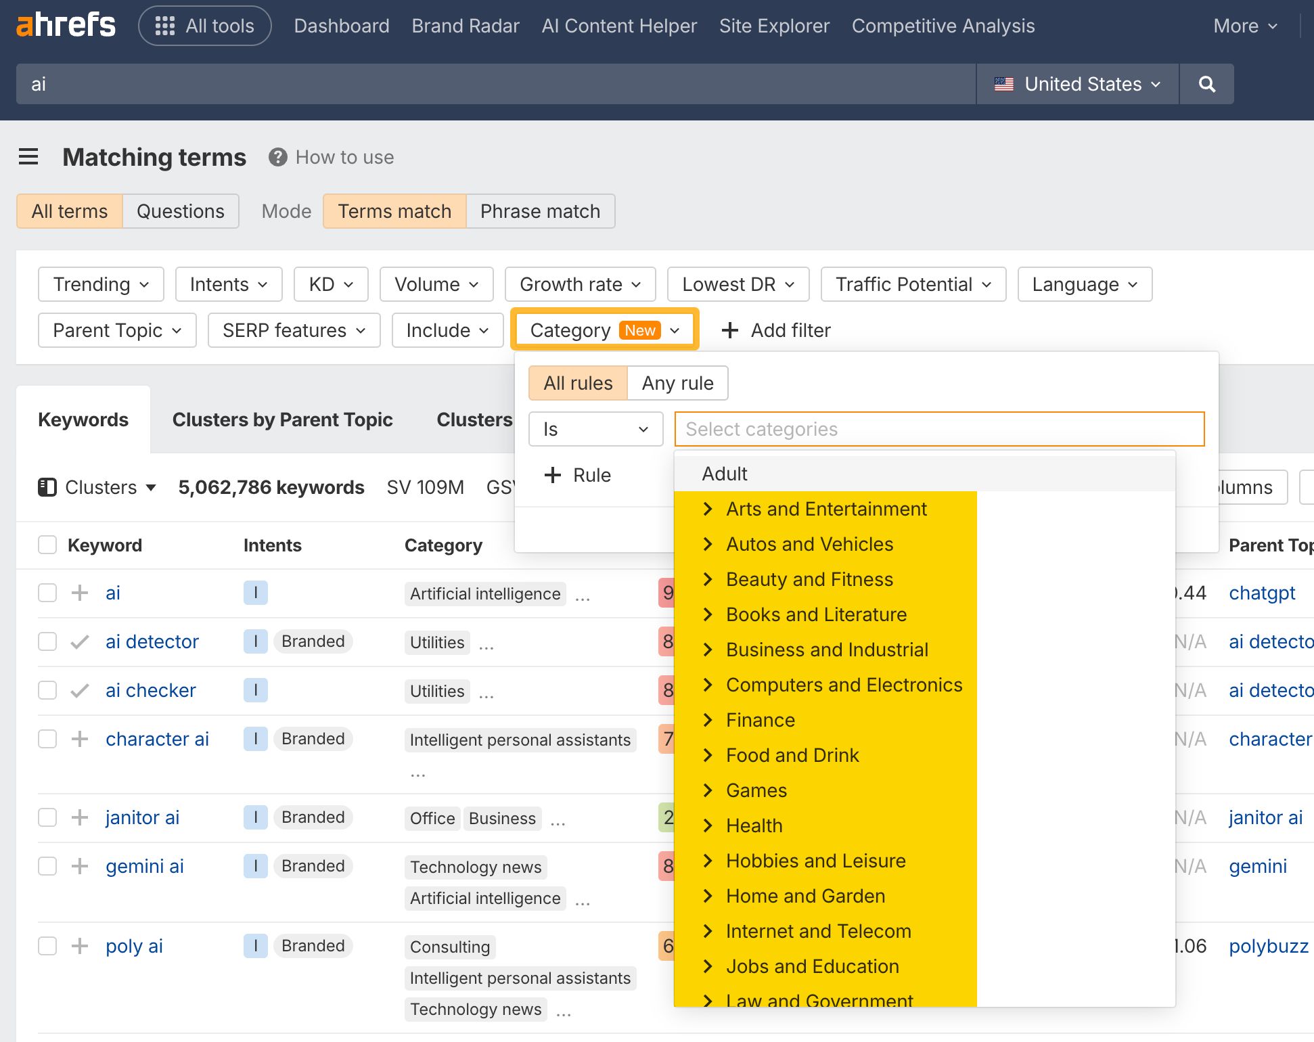Click the Clusters panel icon
Viewport: 1314px width, 1042px height.
pos(47,487)
